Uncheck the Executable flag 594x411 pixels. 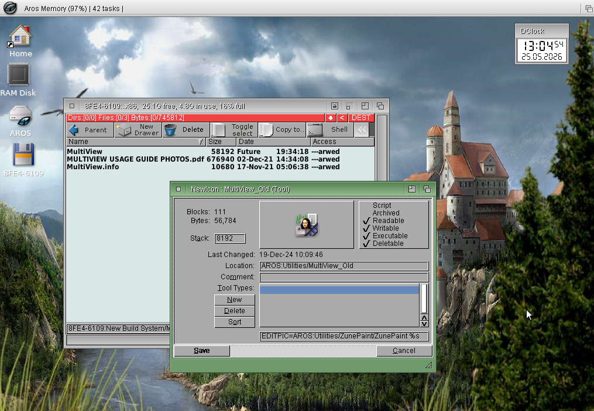[x=385, y=235]
